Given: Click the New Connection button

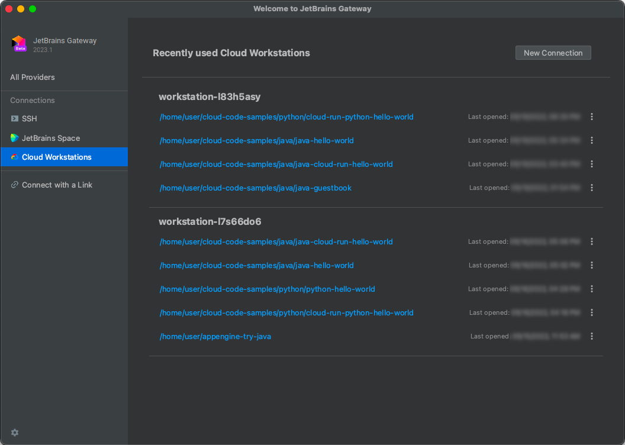Looking at the screenshot, I should coord(553,53).
